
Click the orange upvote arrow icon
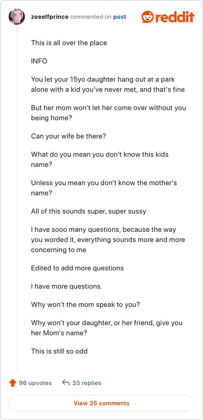pos(13,383)
